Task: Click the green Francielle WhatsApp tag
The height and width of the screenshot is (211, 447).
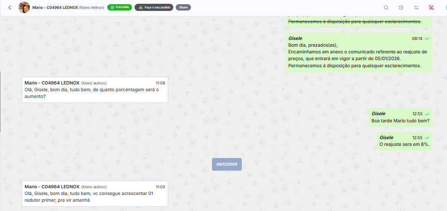Action: [x=120, y=7]
